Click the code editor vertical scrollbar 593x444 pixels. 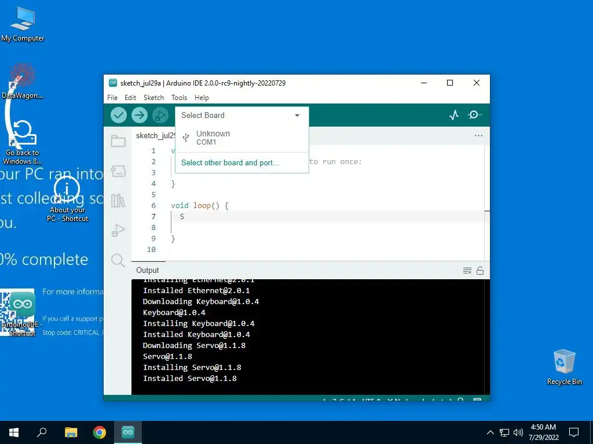tap(487, 202)
